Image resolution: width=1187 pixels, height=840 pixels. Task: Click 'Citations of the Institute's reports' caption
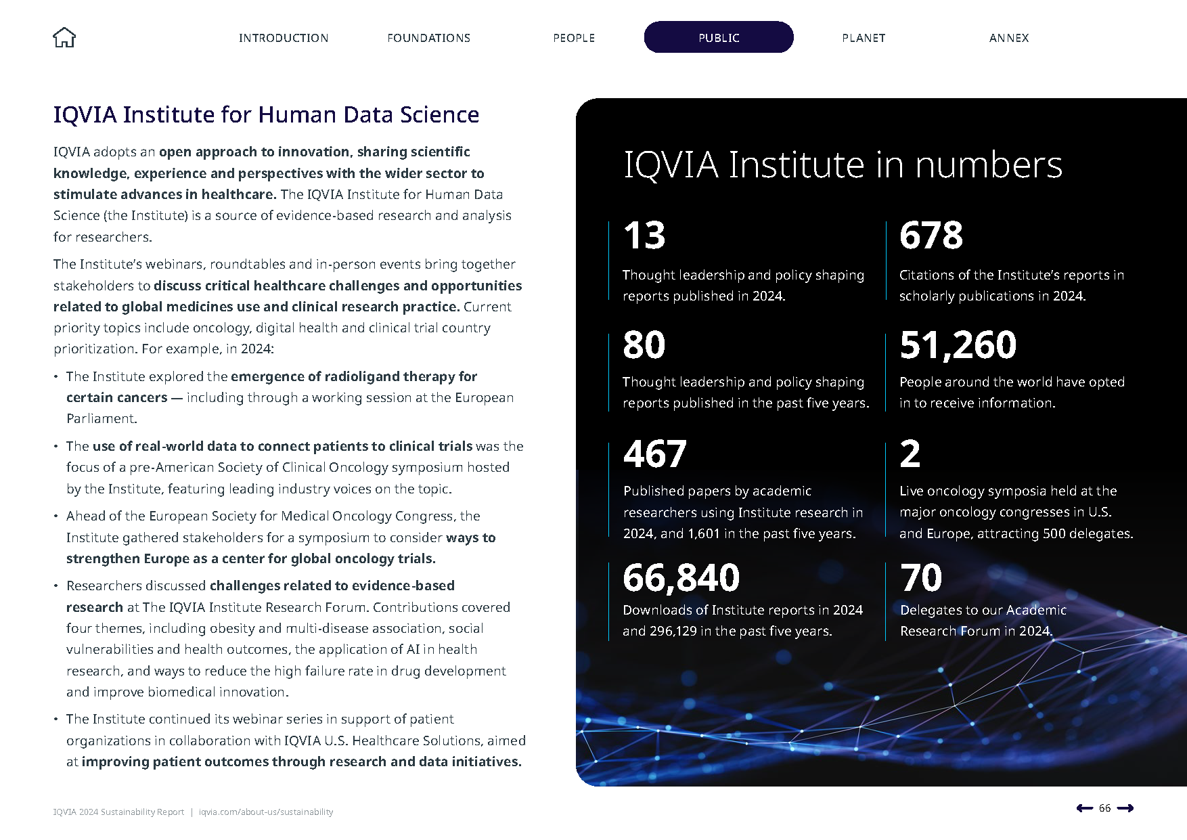pos(1012,286)
